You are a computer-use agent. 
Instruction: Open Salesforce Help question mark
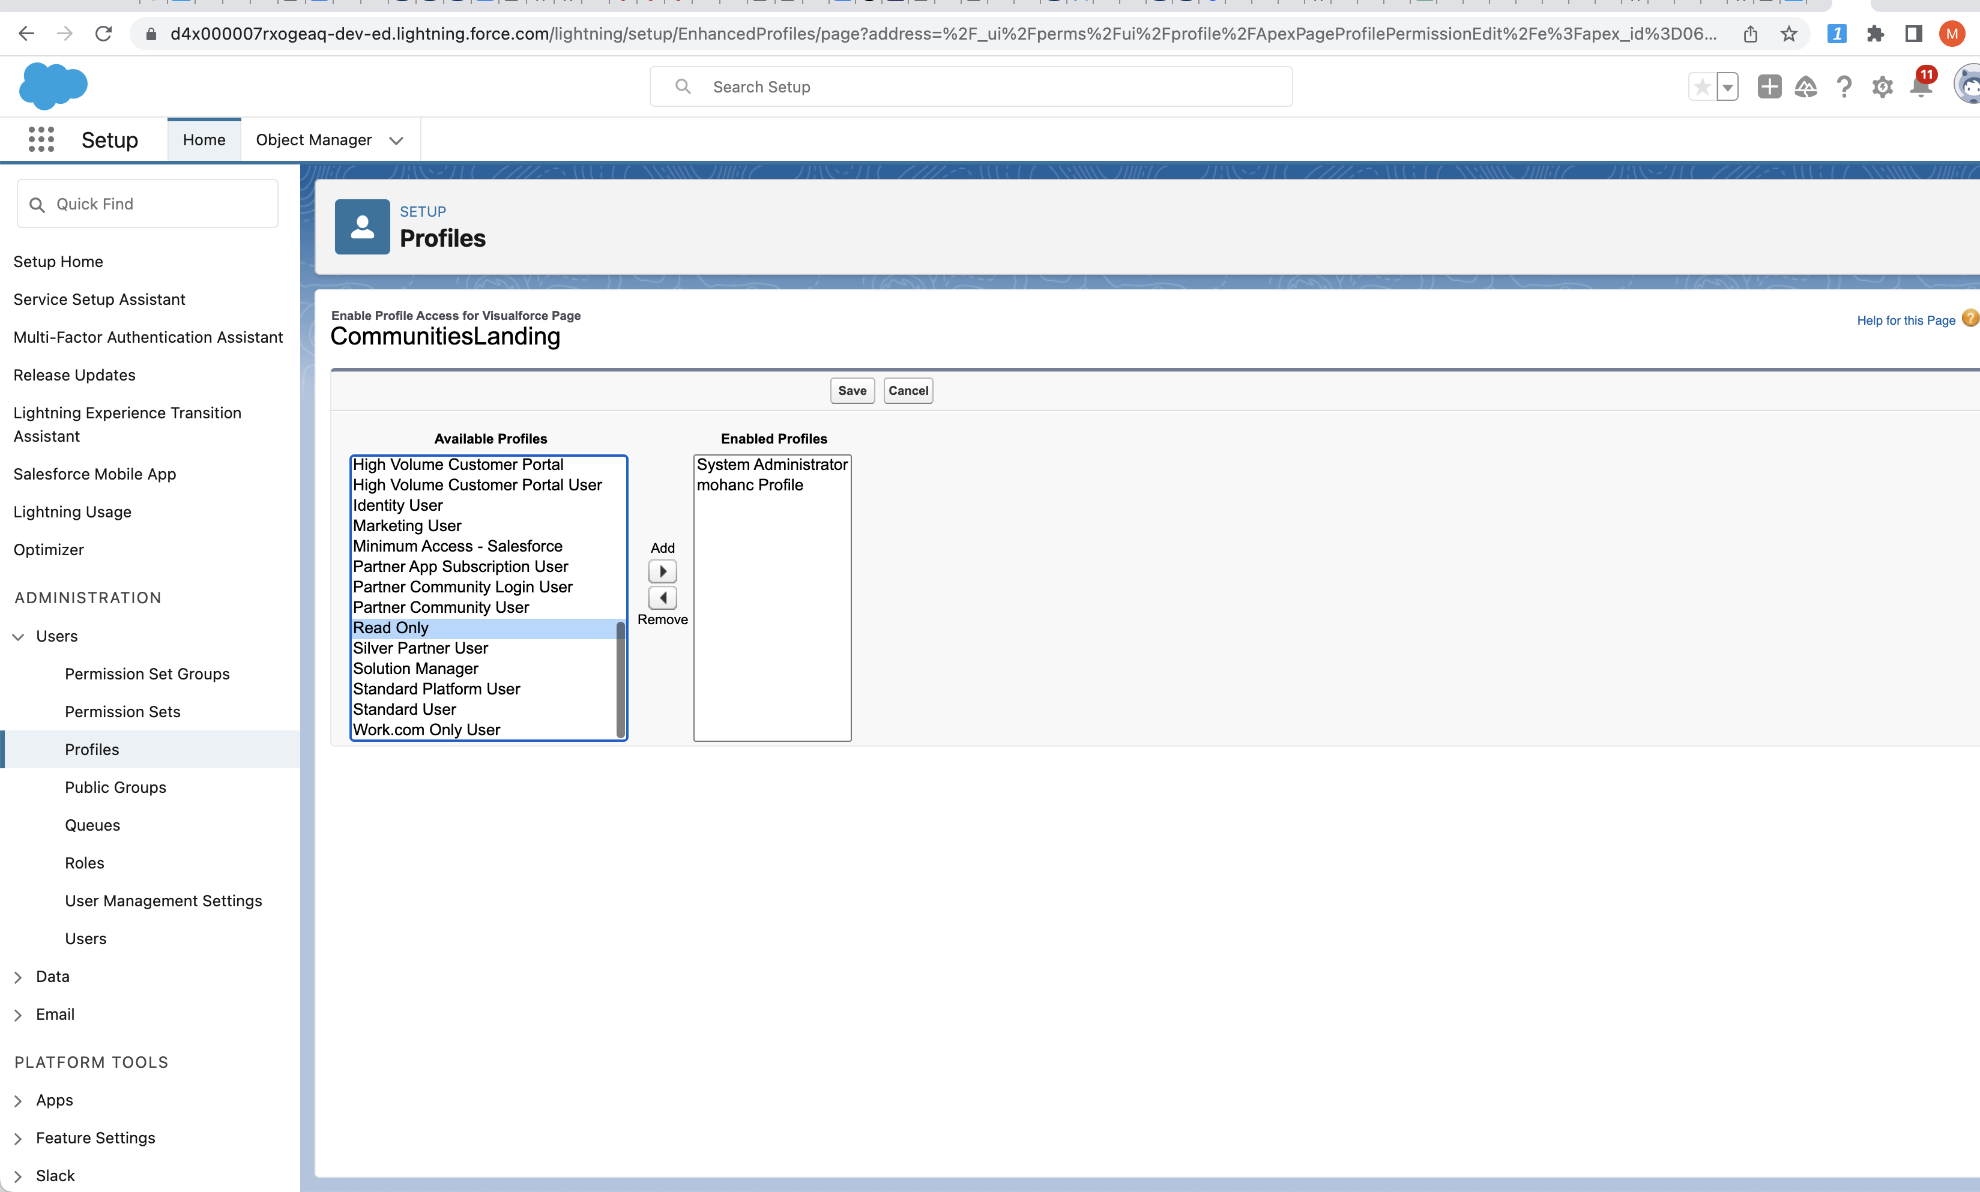[x=1844, y=87]
